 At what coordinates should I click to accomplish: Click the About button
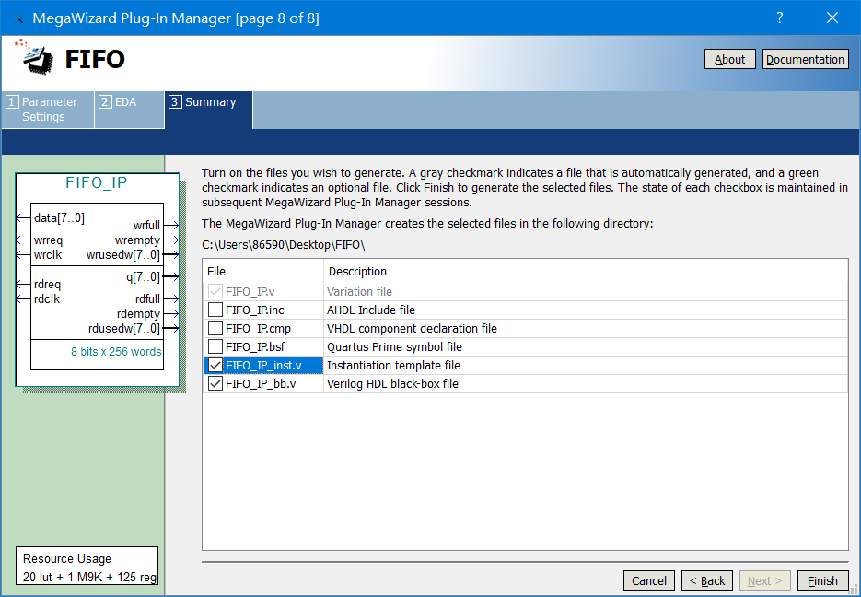coord(729,59)
